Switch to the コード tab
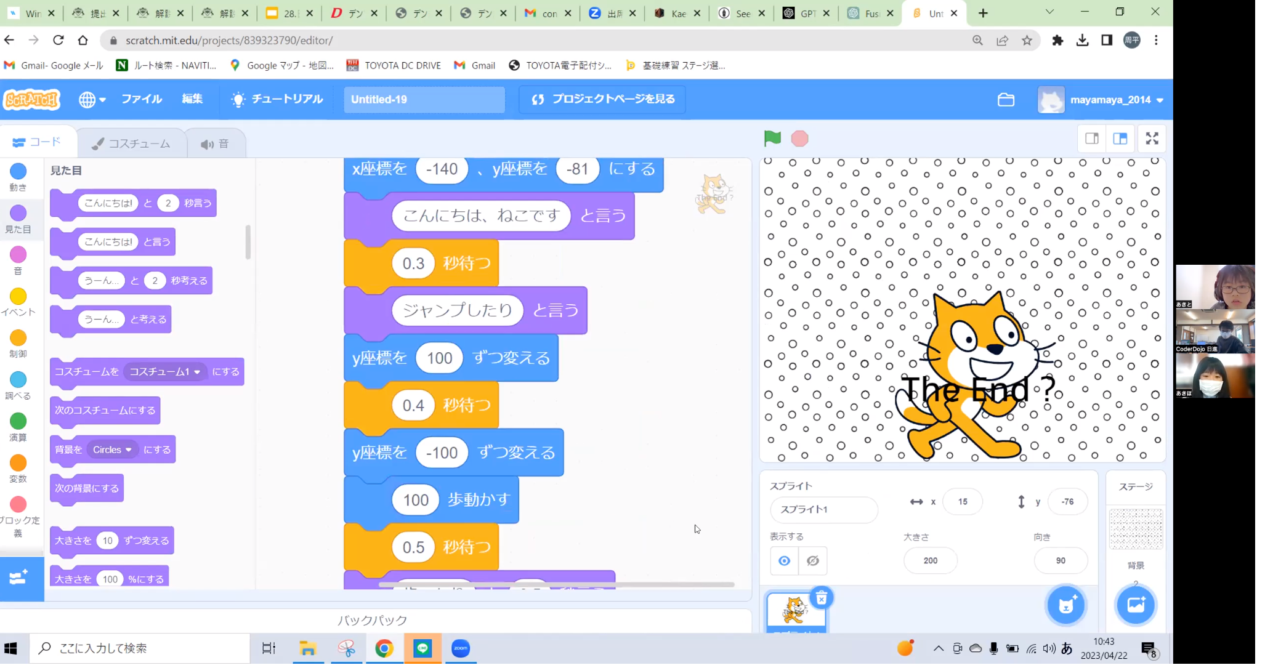 37,142
